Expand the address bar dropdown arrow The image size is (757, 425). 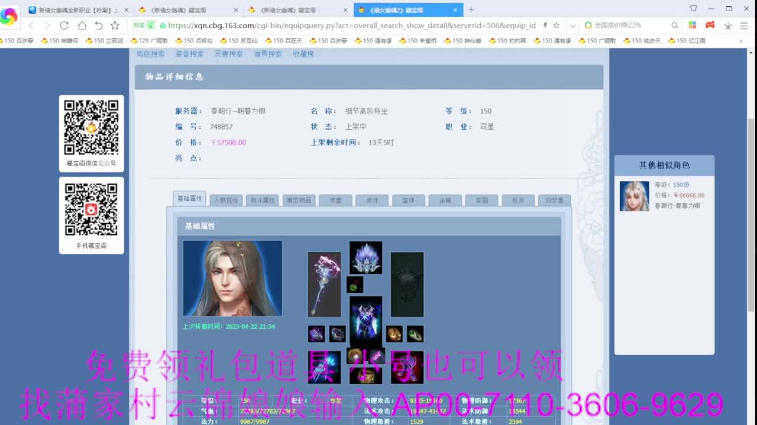click(x=572, y=25)
